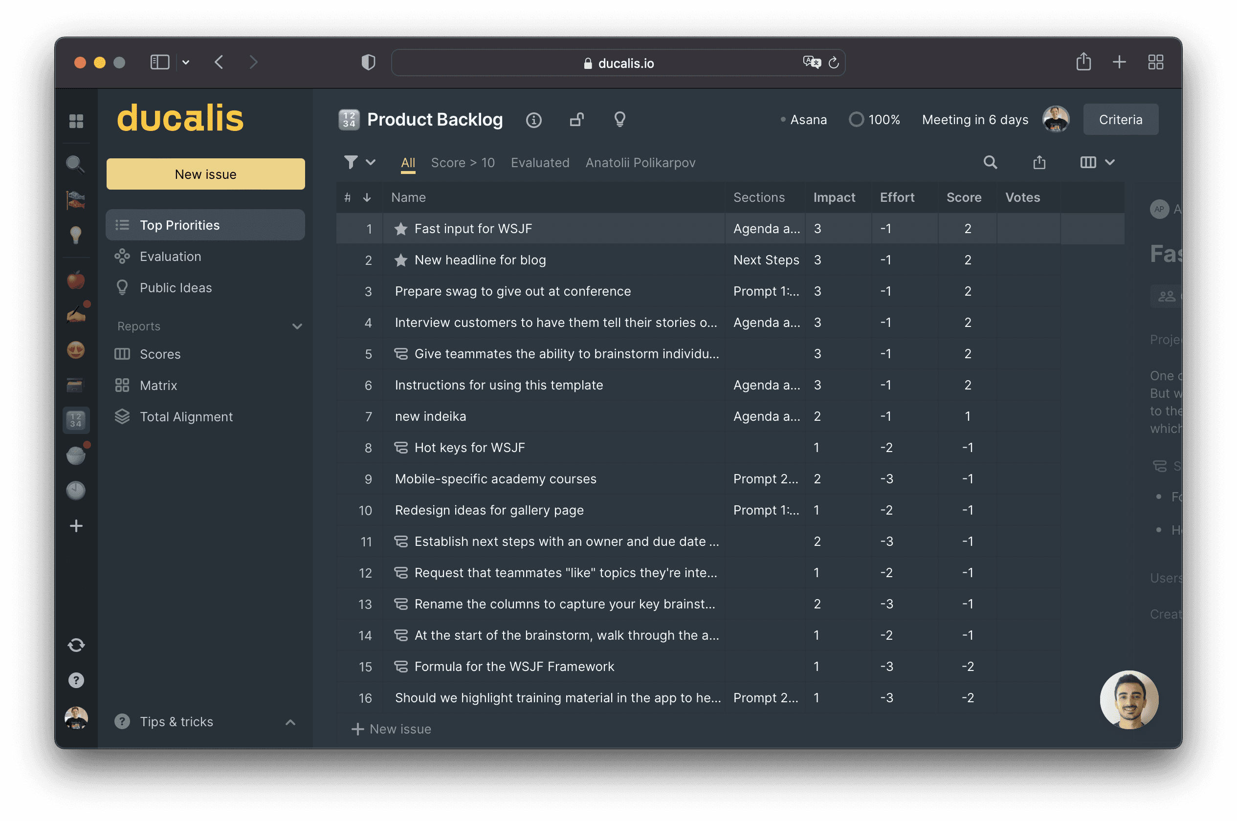The height and width of the screenshot is (821, 1237).
Task: Open the clock workspace in left rail
Action: click(x=76, y=491)
